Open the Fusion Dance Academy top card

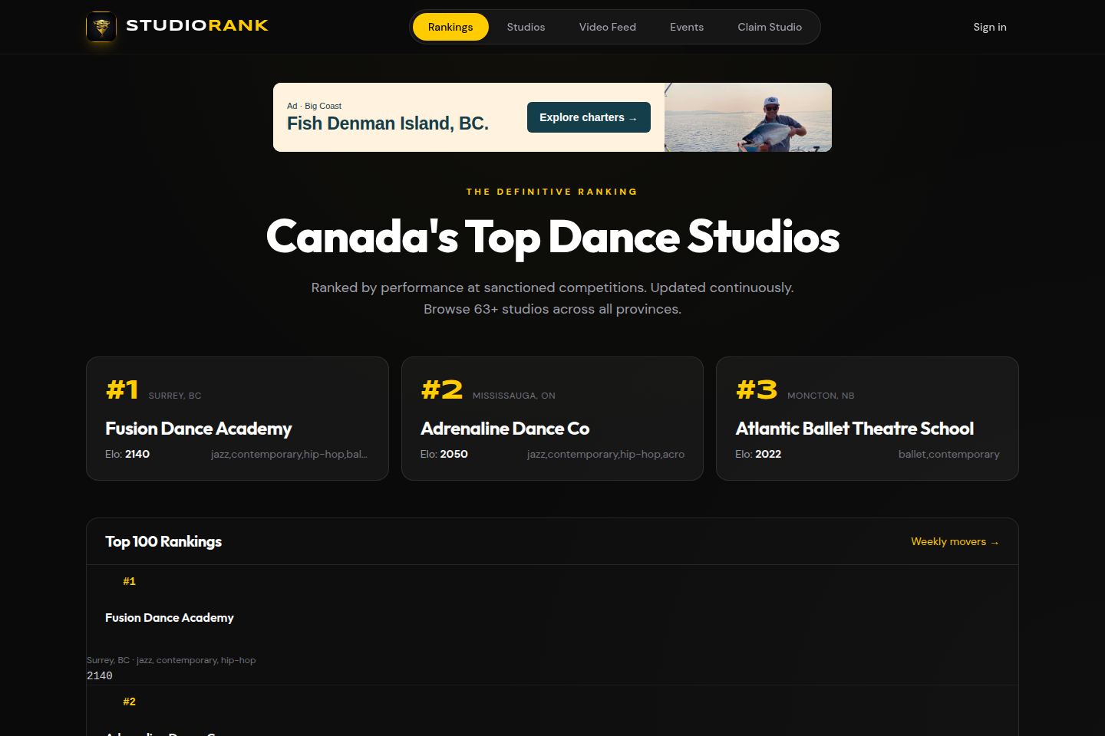pos(238,419)
